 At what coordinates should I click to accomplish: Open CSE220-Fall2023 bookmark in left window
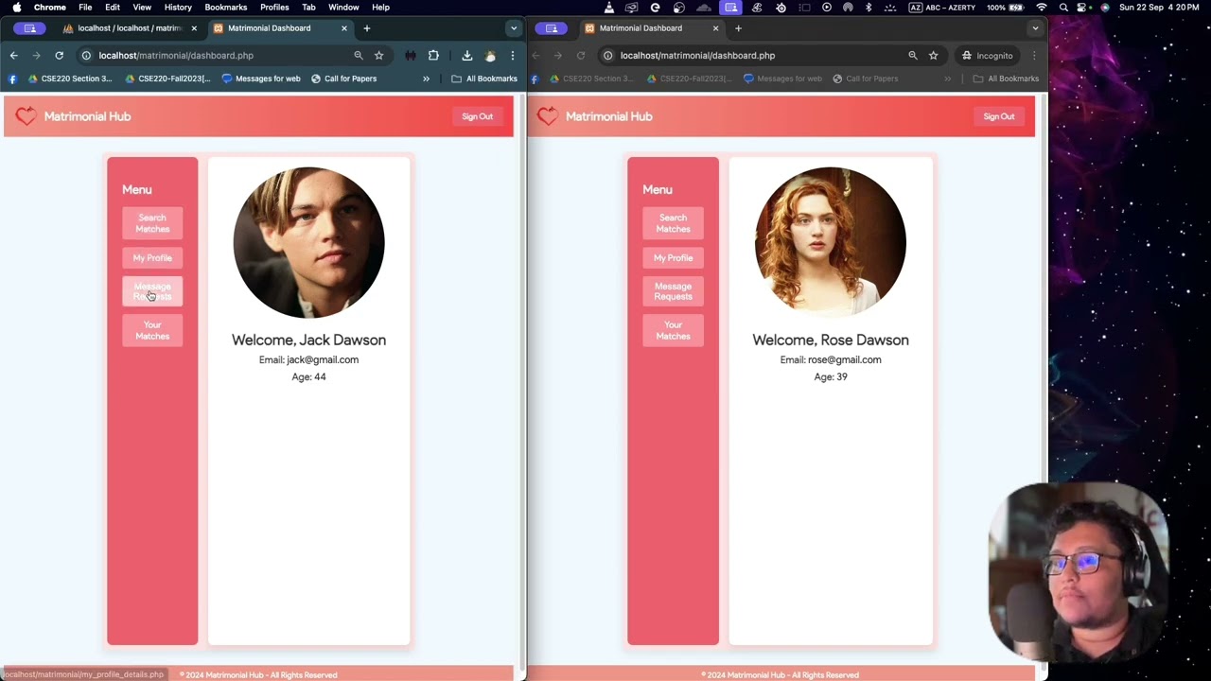[x=167, y=79]
